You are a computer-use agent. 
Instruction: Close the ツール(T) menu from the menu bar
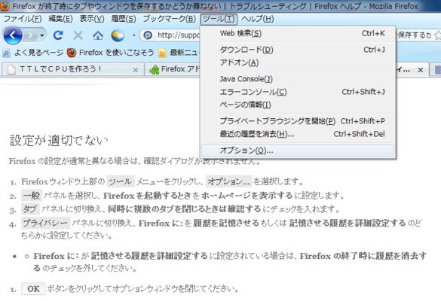click(219, 19)
